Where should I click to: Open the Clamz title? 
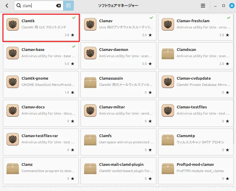(x=27, y=164)
